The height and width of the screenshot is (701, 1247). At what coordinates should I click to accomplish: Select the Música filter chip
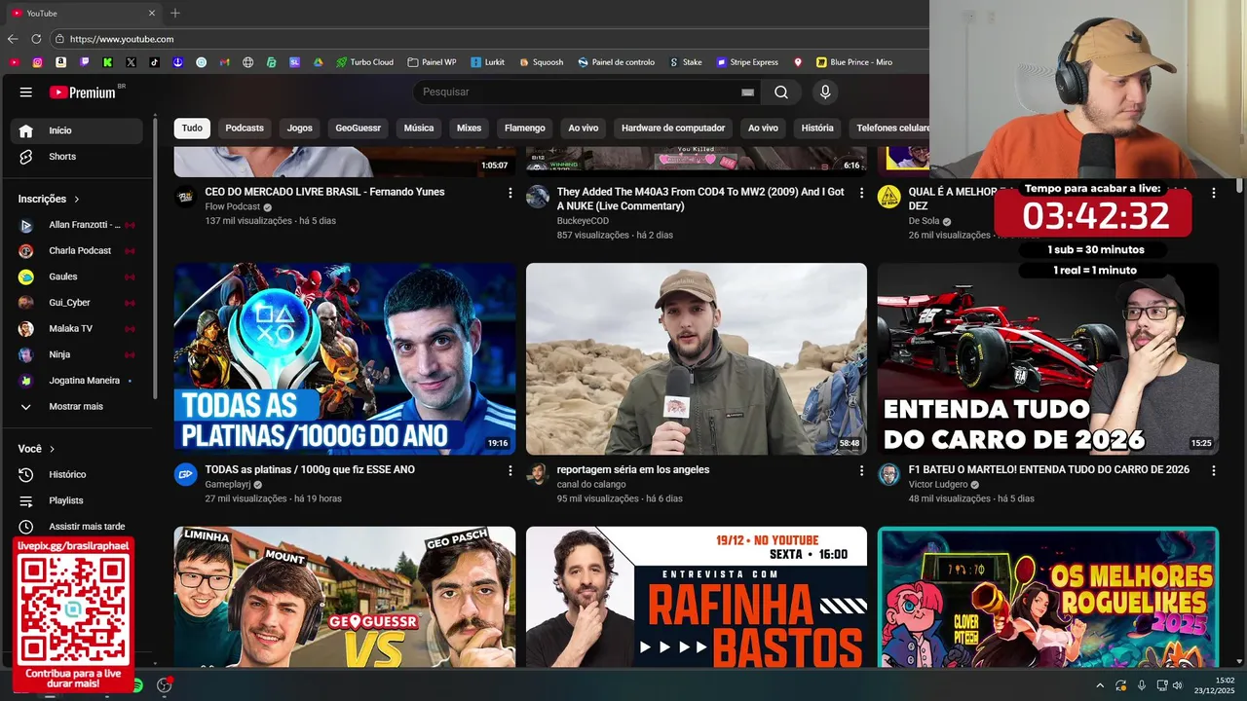click(x=419, y=129)
